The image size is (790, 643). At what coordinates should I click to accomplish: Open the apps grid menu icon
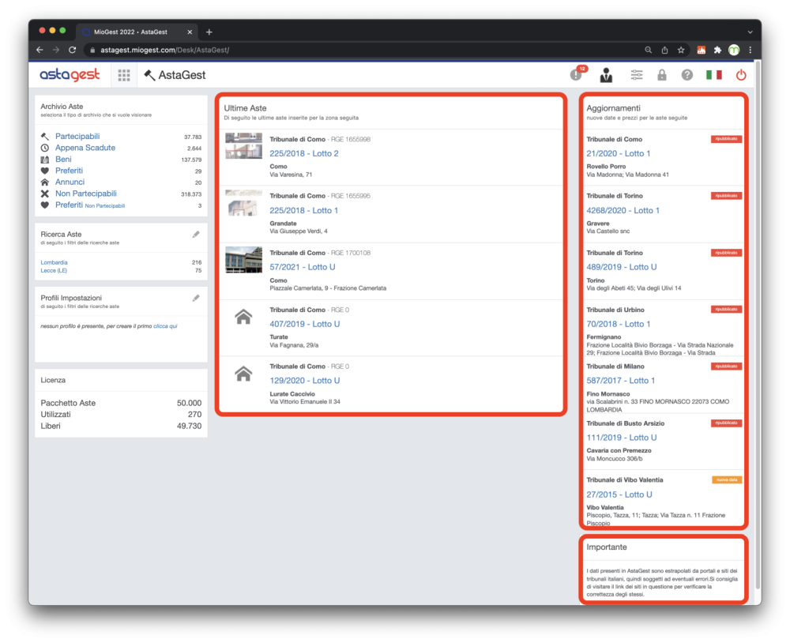[124, 75]
